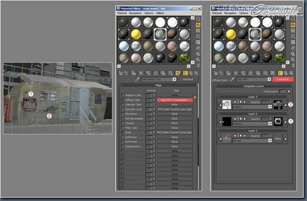Click the red Composite map type button
The height and width of the screenshot is (201, 307).
click(283, 79)
